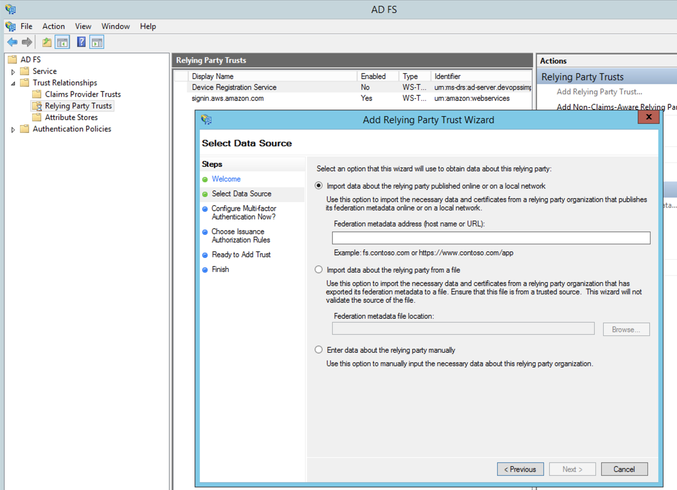Expand the Service tree node
The height and width of the screenshot is (490, 677).
[13, 72]
